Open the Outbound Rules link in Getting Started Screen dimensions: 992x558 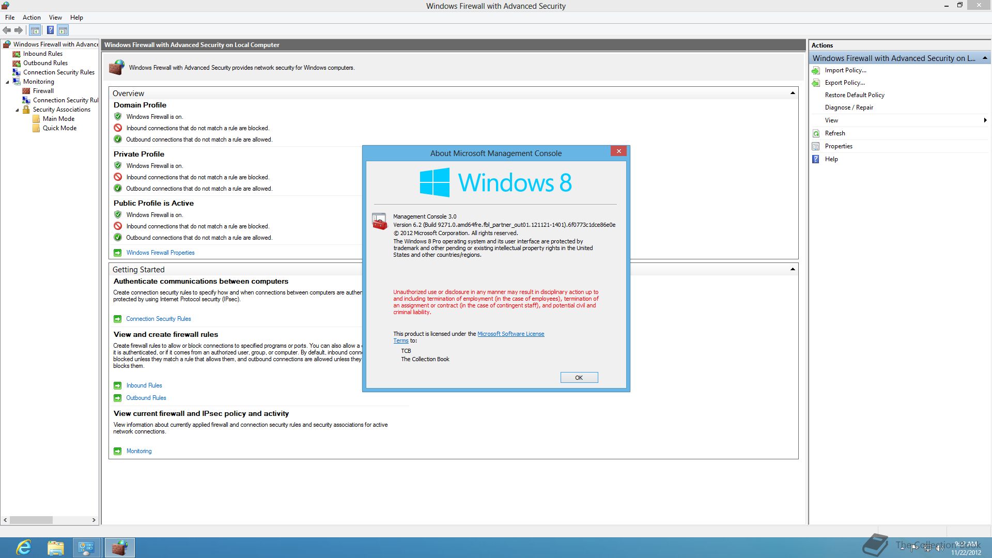146,398
